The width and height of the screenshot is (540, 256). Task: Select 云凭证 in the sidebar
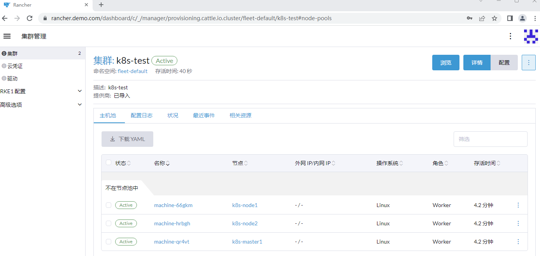pos(42,66)
